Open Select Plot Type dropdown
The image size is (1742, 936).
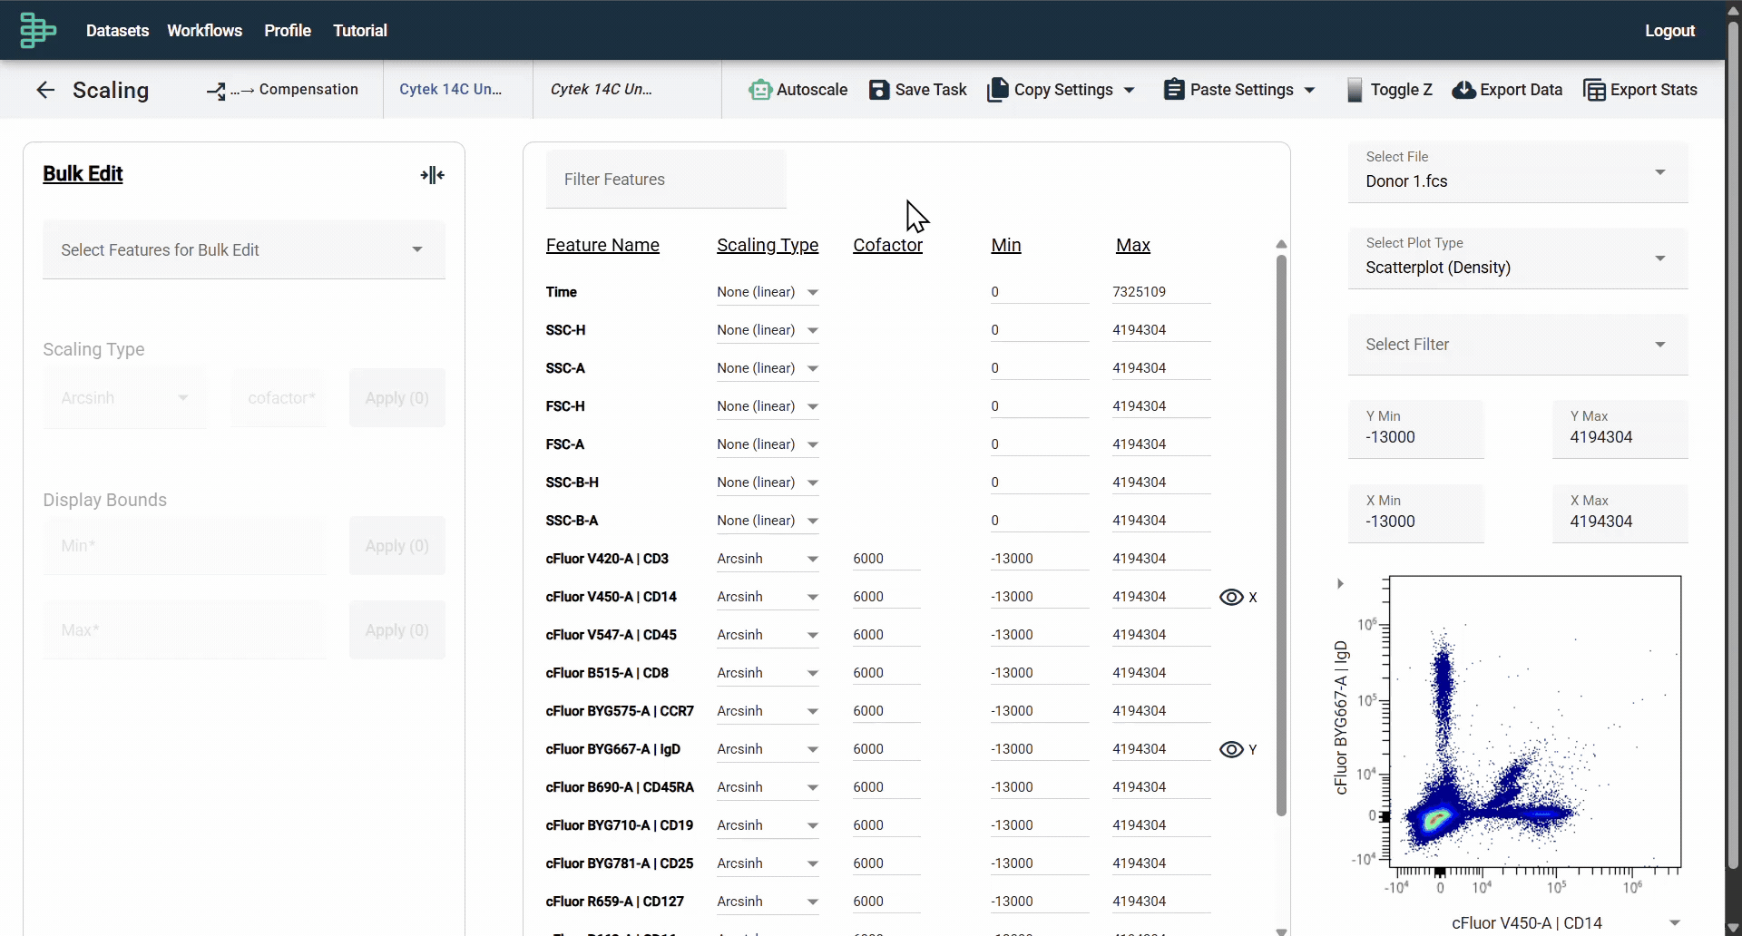[1518, 258]
